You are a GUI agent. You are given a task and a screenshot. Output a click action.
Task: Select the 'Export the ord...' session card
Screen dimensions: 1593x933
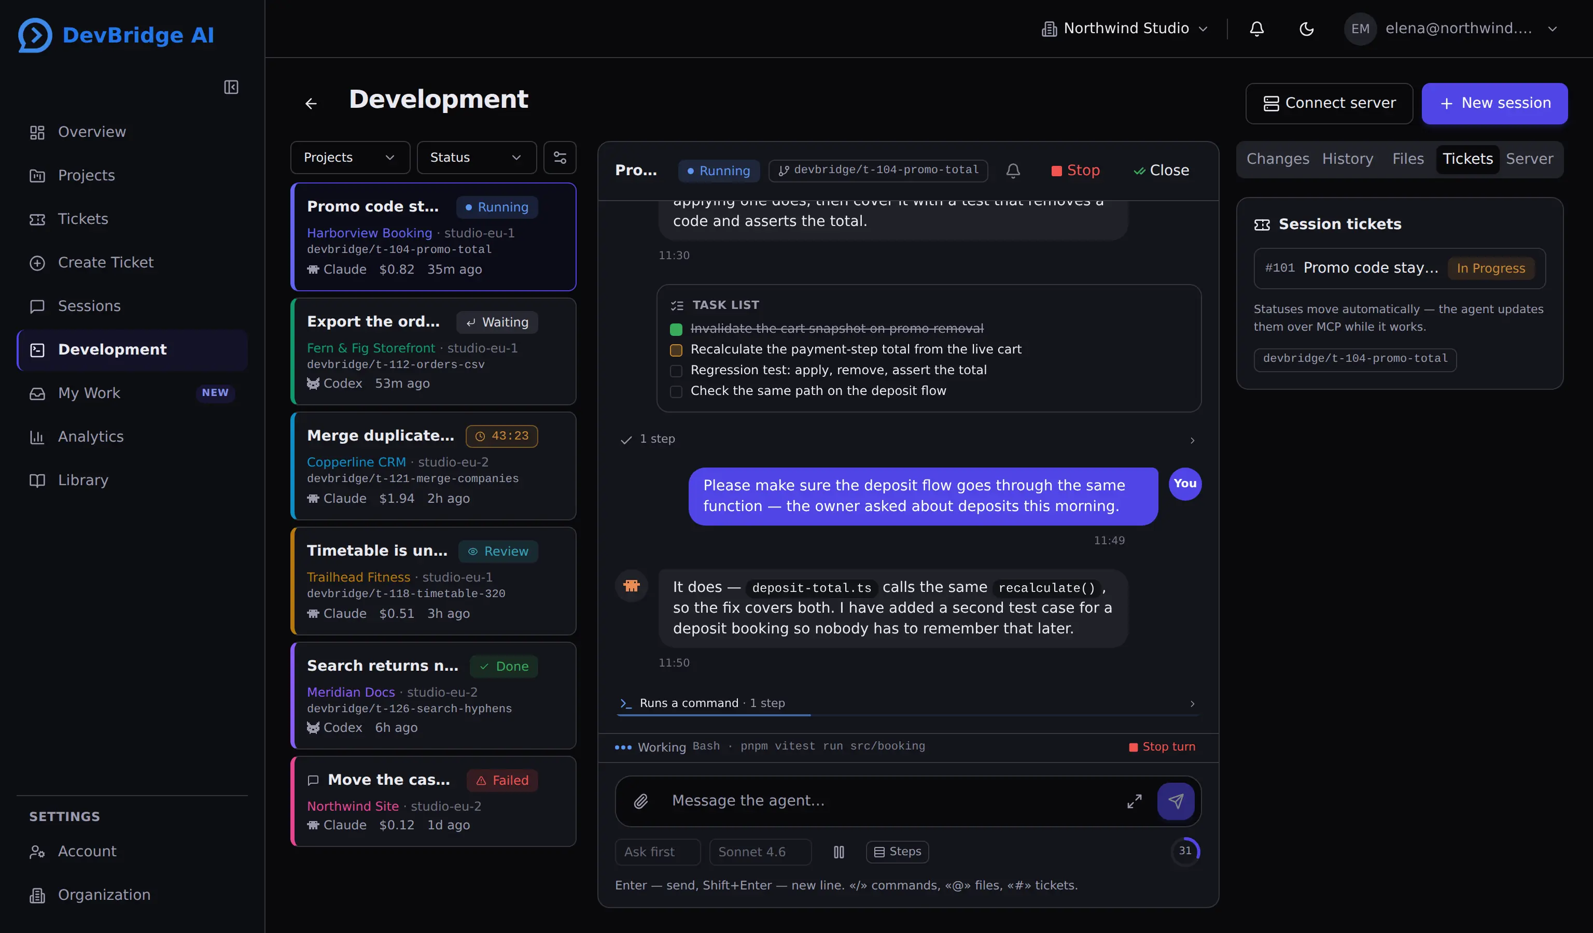coord(434,351)
